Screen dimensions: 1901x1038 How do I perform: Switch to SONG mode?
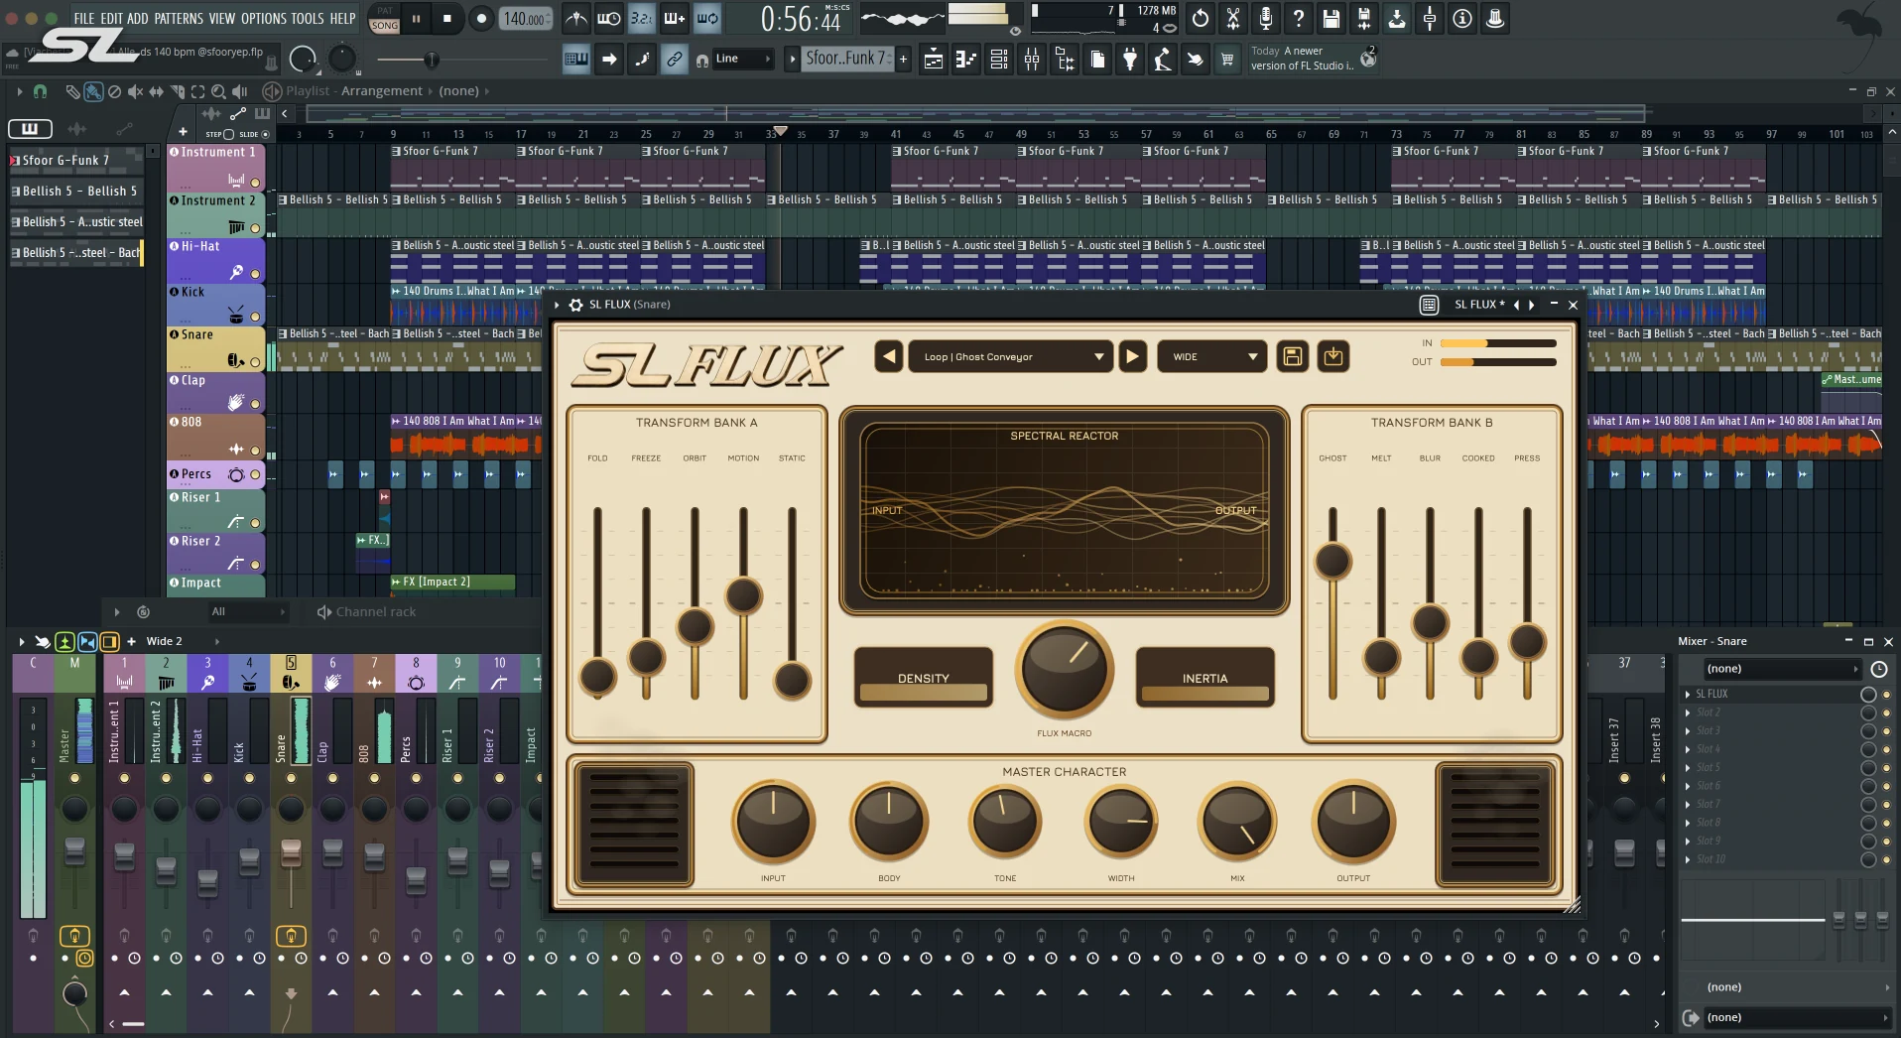click(384, 25)
